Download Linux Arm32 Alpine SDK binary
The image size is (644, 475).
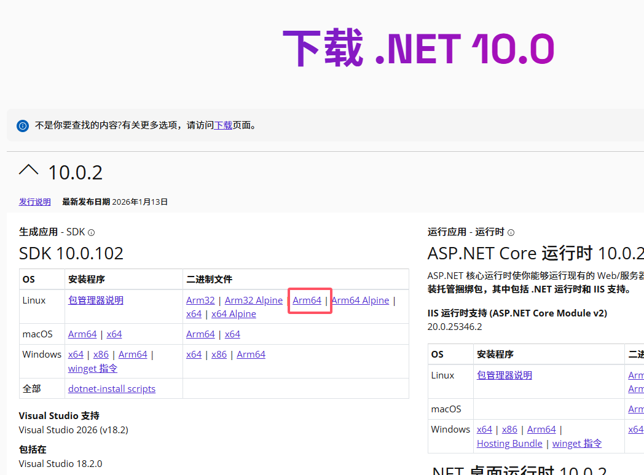click(254, 300)
